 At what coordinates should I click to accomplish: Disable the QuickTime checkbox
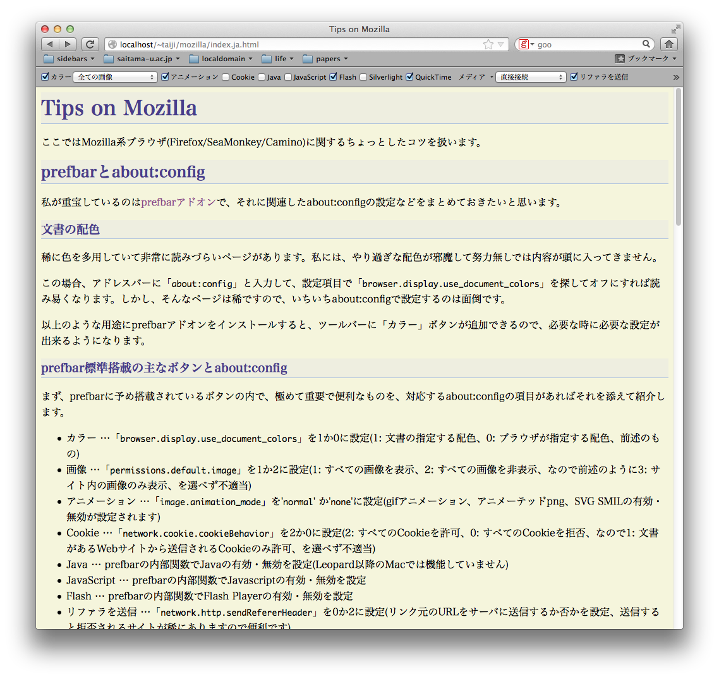409,77
